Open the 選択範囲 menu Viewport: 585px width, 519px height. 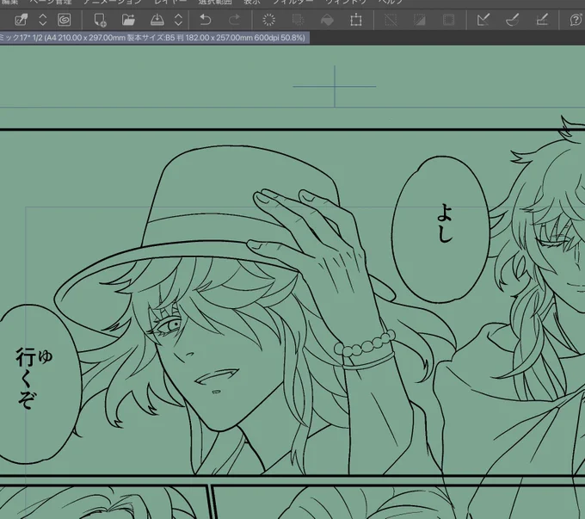(x=215, y=2)
